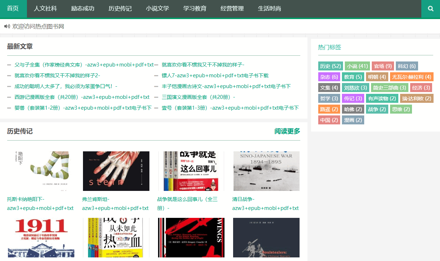Open 小说文学 category in navbar

click(x=157, y=9)
